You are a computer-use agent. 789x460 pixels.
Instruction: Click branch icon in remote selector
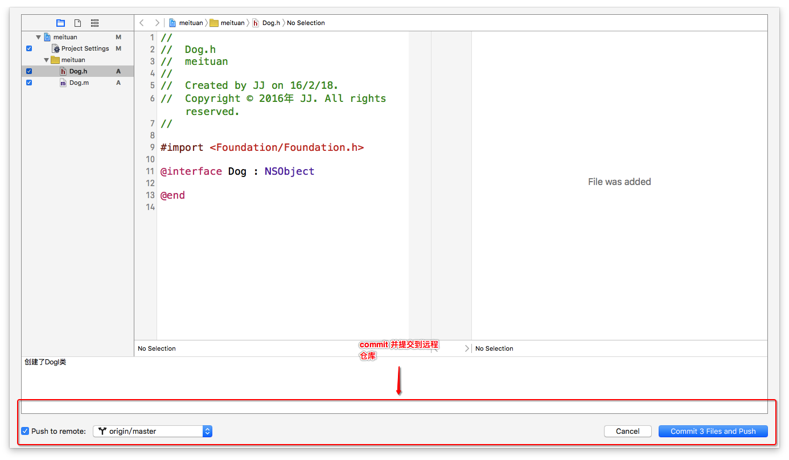(x=102, y=431)
